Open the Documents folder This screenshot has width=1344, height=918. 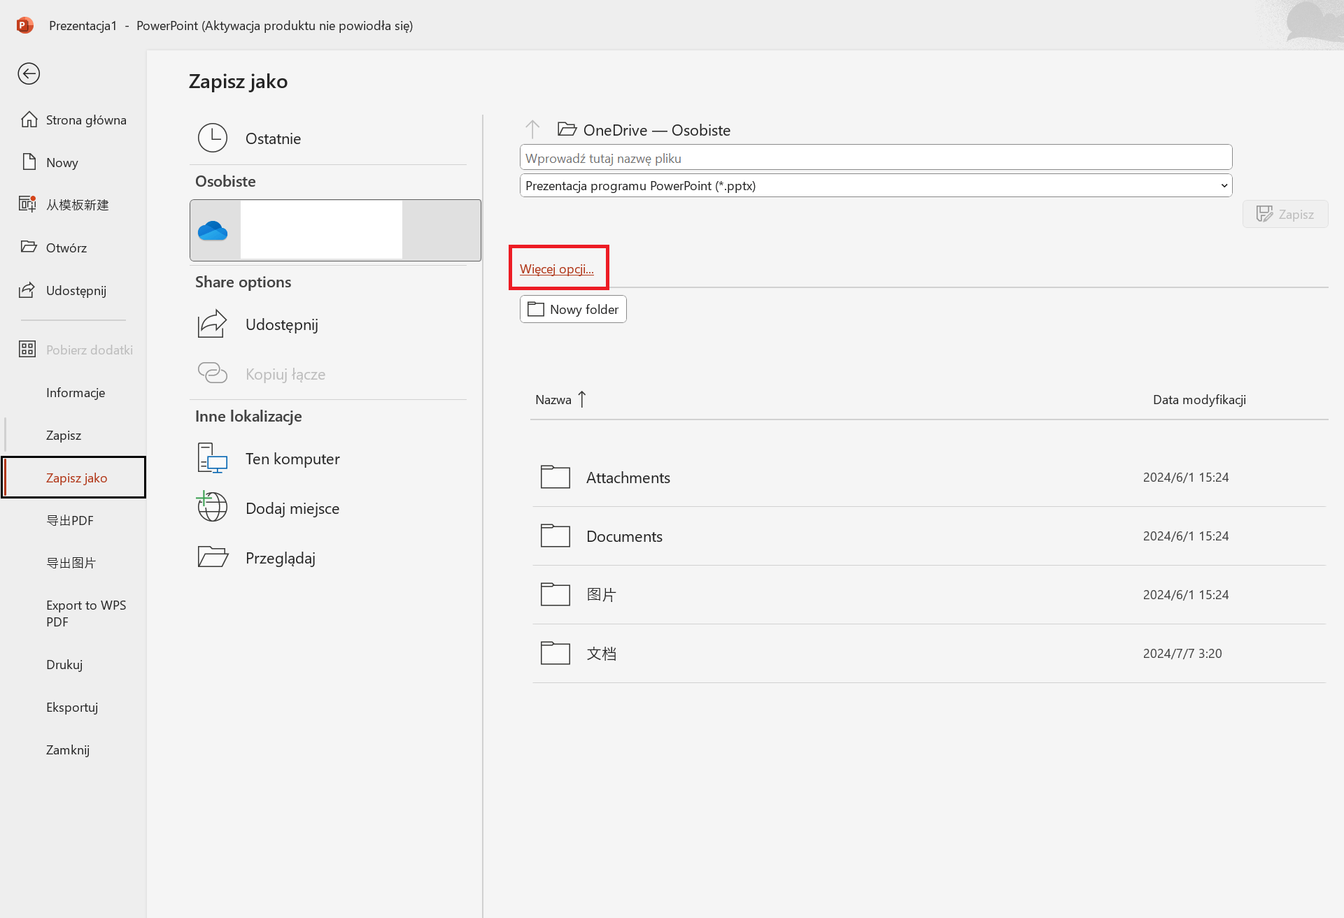pyautogui.click(x=624, y=536)
